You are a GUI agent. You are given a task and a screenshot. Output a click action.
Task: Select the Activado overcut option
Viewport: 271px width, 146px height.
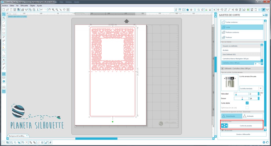click(252, 116)
